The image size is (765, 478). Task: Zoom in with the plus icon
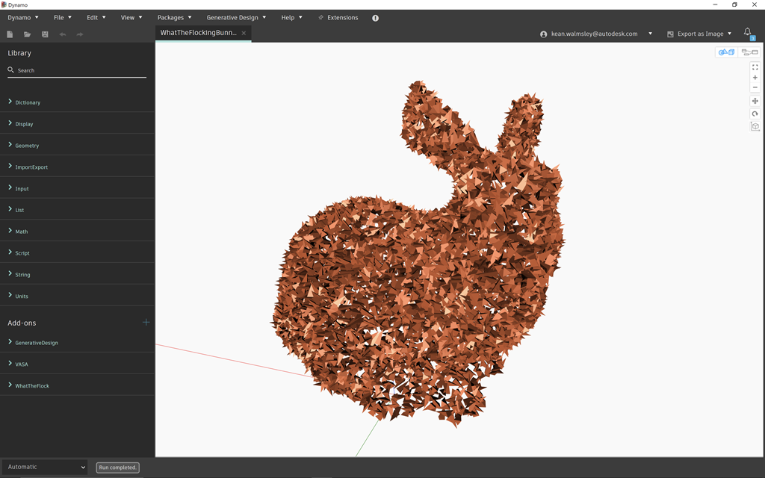755,78
